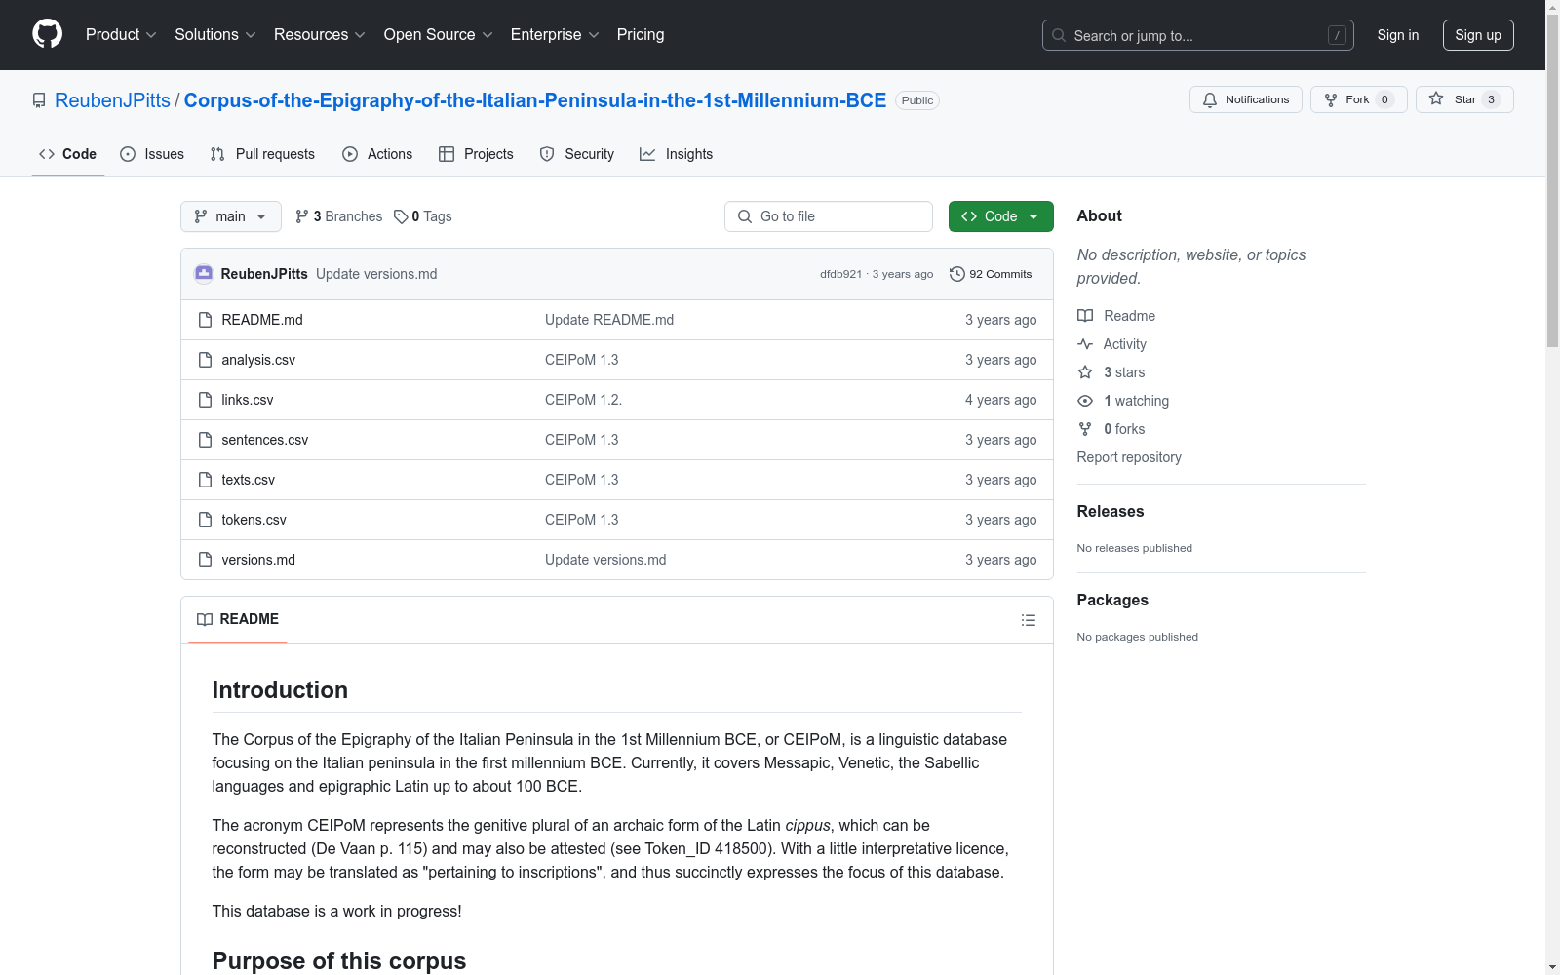Open the texts.csv file
Screen dimensions: 1560x975
[249, 480]
